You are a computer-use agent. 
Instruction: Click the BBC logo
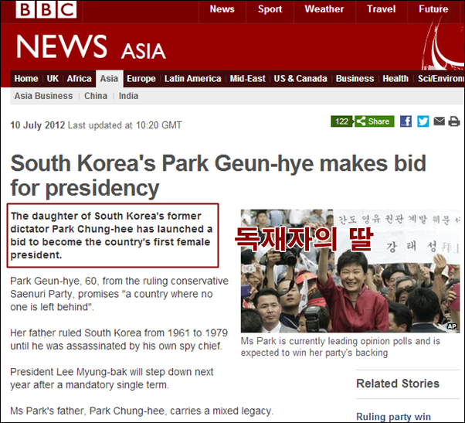[46, 9]
